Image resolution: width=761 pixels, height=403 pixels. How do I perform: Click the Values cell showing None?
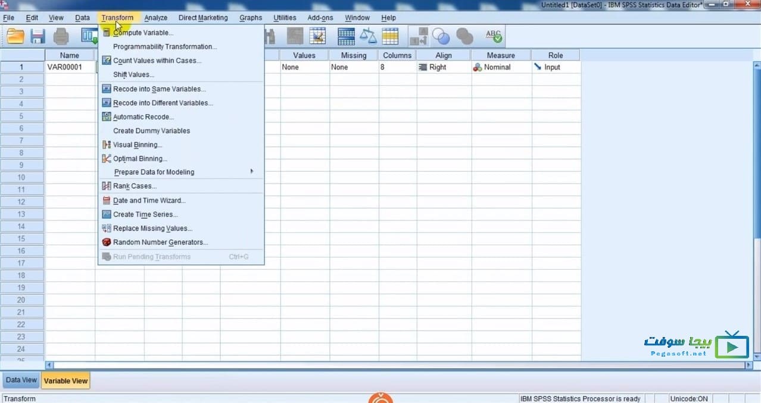coord(304,67)
